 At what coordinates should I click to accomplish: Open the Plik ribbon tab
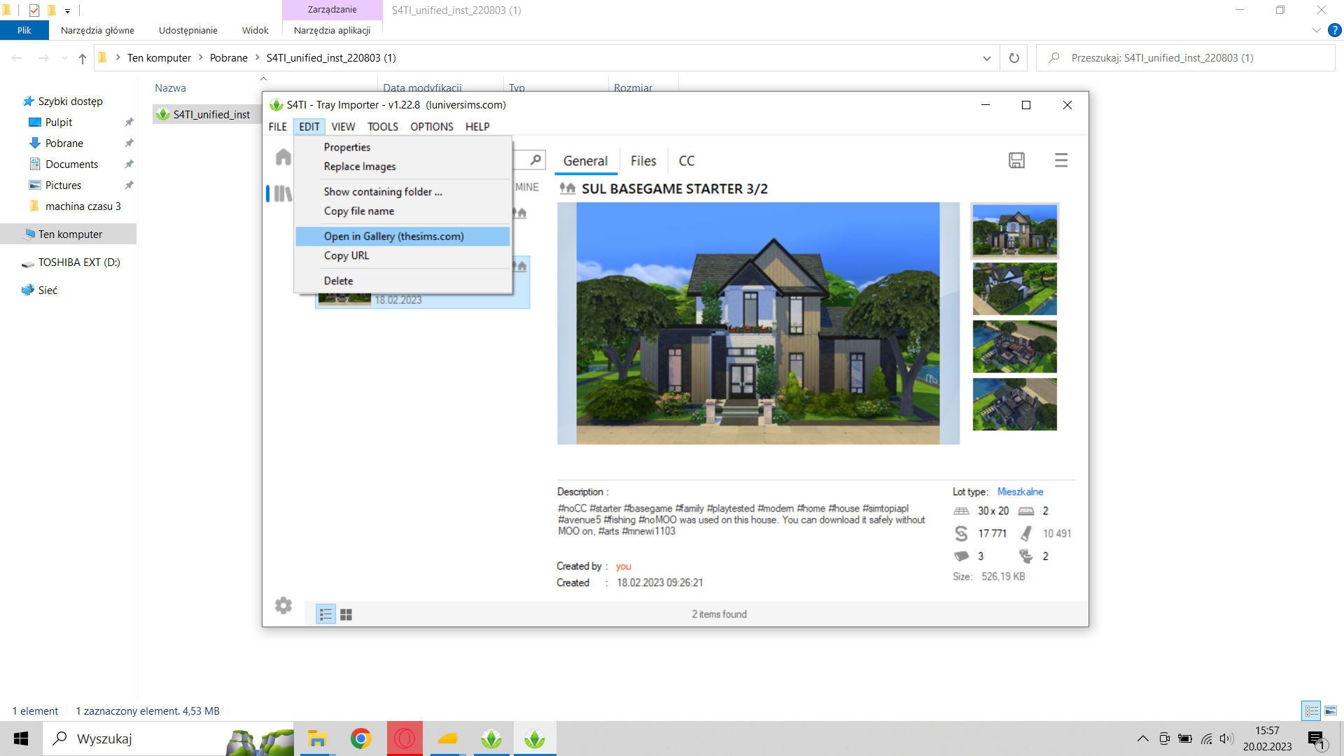[x=24, y=30]
